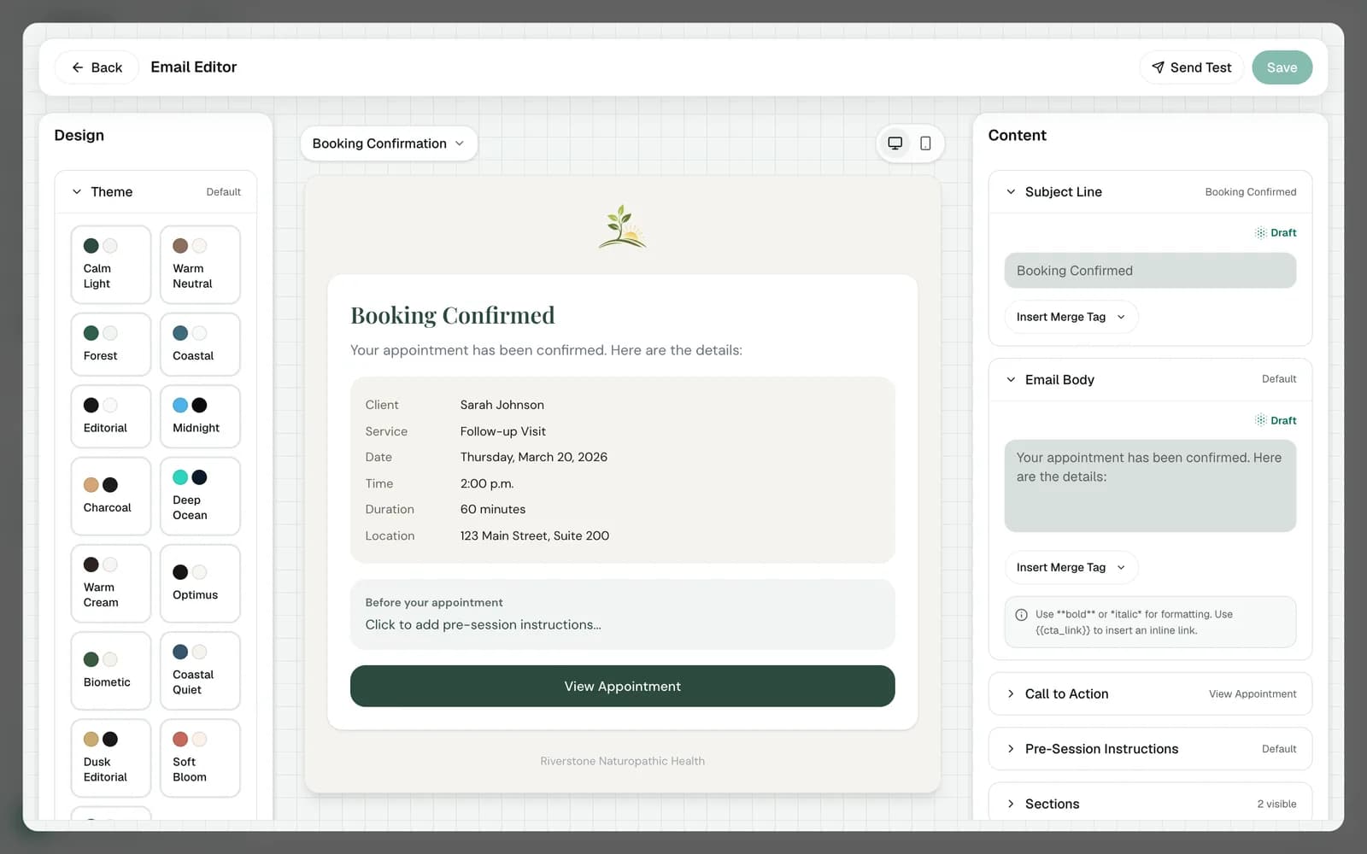
Task: Choose the Forest theme
Action: (x=111, y=344)
